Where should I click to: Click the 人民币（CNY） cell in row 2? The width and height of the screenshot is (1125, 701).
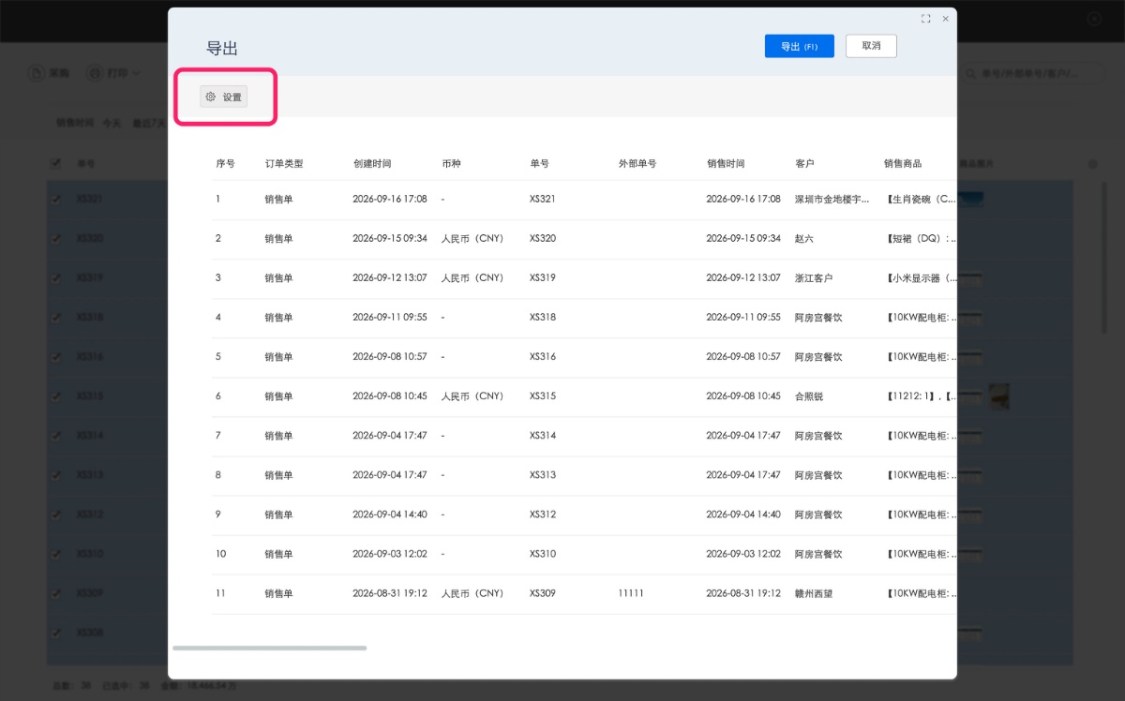[472, 239]
